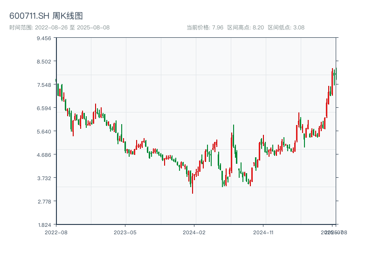Click the 600711.SH 周K线图 chart title
The image size is (373, 280).
[x=46, y=16]
